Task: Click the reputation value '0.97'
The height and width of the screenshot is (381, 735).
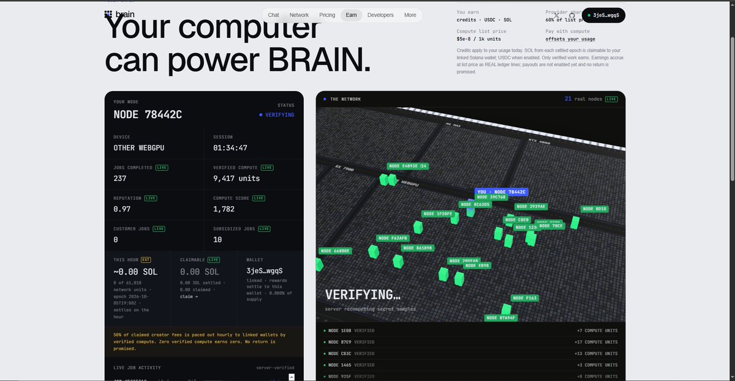Action: [123, 209]
